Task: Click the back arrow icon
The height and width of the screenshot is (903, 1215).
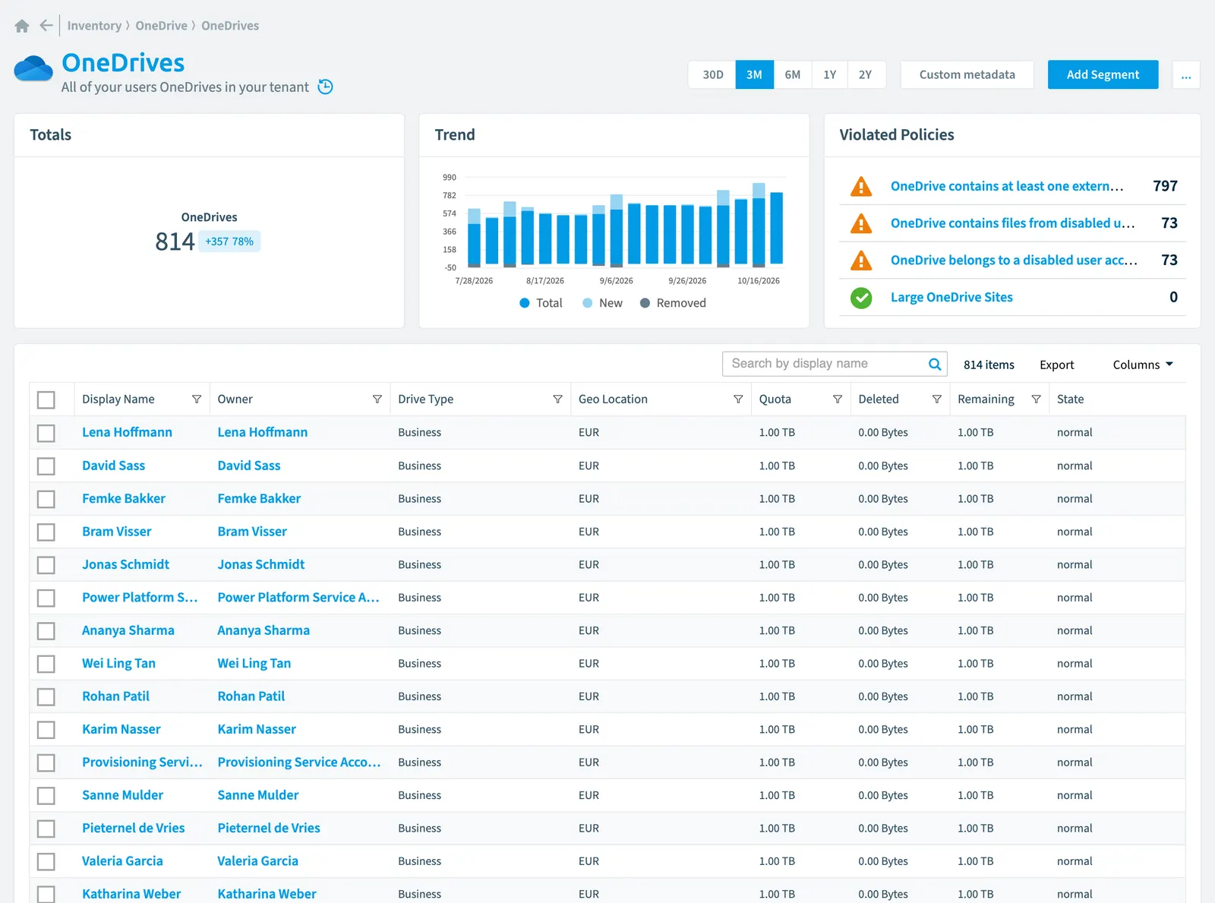Action: tap(46, 26)
